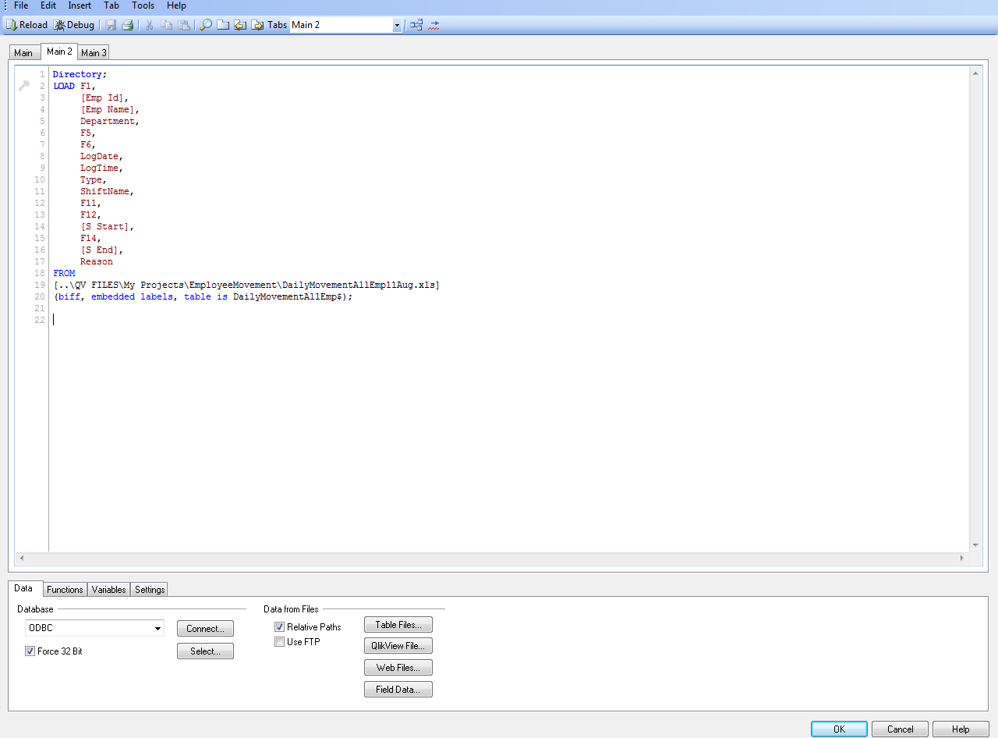Click the biff embedded labels format line
This screenshot has height=738, width=998.
[203, 296]
